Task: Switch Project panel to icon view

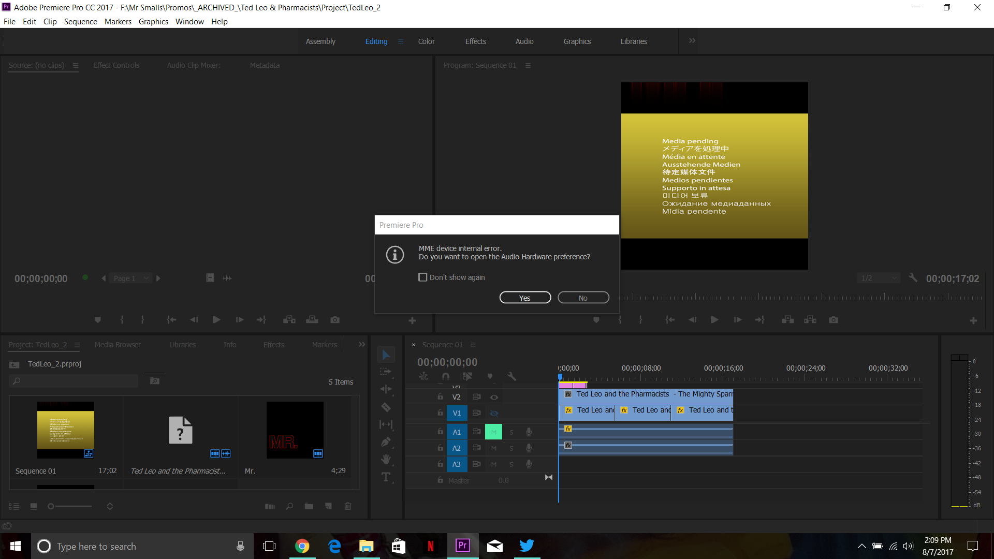Action: (x=34, y=506)
